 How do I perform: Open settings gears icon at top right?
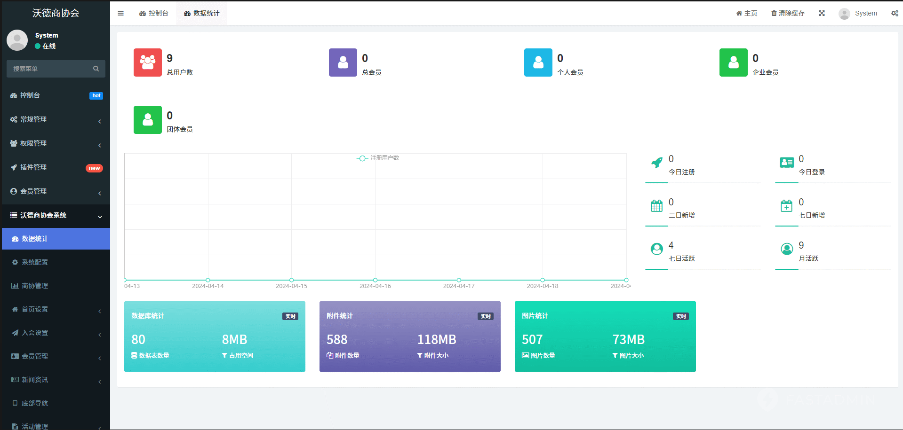895,13
